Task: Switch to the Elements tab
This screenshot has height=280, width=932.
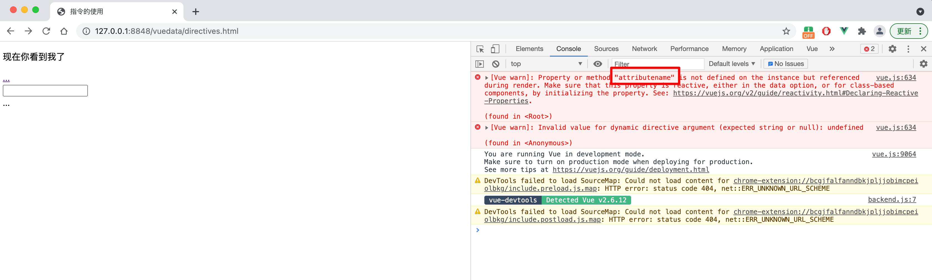Action: click(x=529, y=49)
